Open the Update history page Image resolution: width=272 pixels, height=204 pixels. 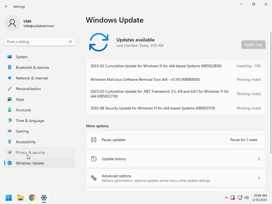pyautogui.click(x=176, y=159)
